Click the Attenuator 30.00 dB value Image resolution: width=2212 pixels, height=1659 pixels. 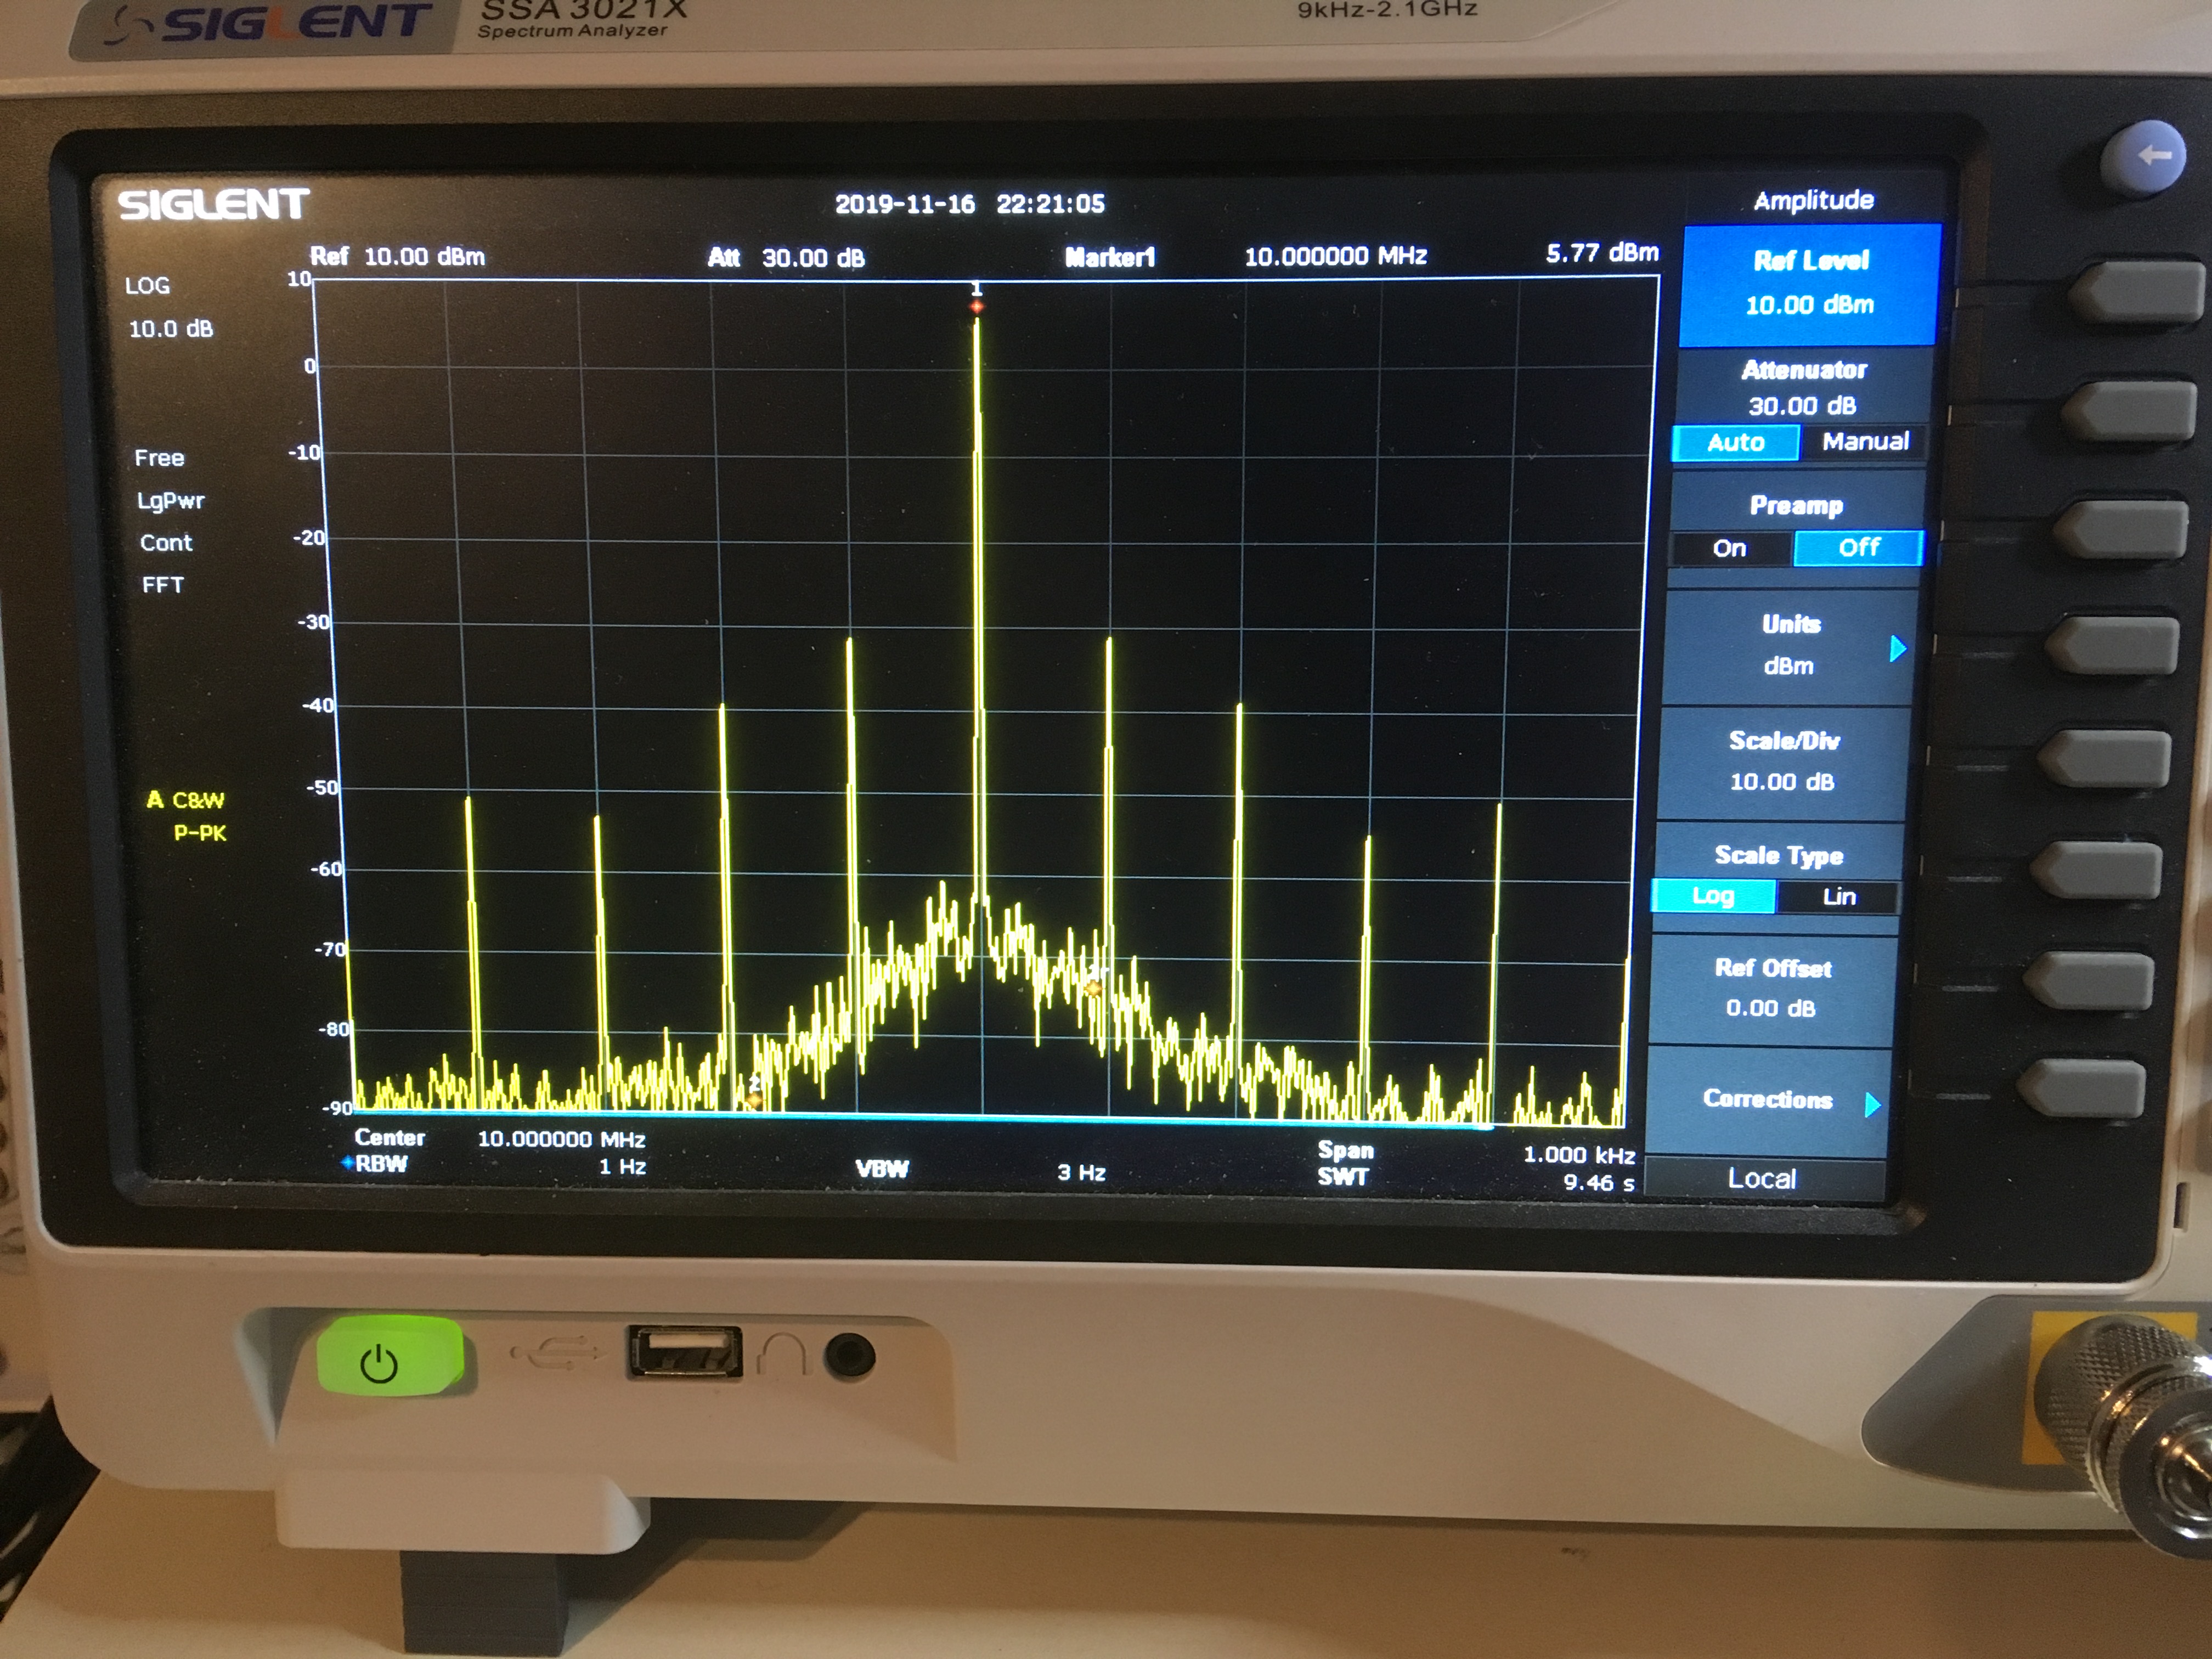[x=1801, y=406]
